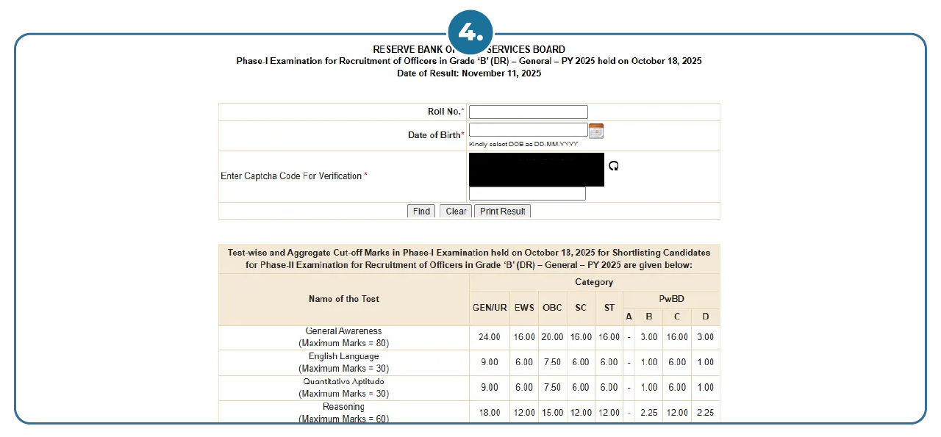Select the EWS column header
Screen dimensions: 941x437
coord(524,308)
